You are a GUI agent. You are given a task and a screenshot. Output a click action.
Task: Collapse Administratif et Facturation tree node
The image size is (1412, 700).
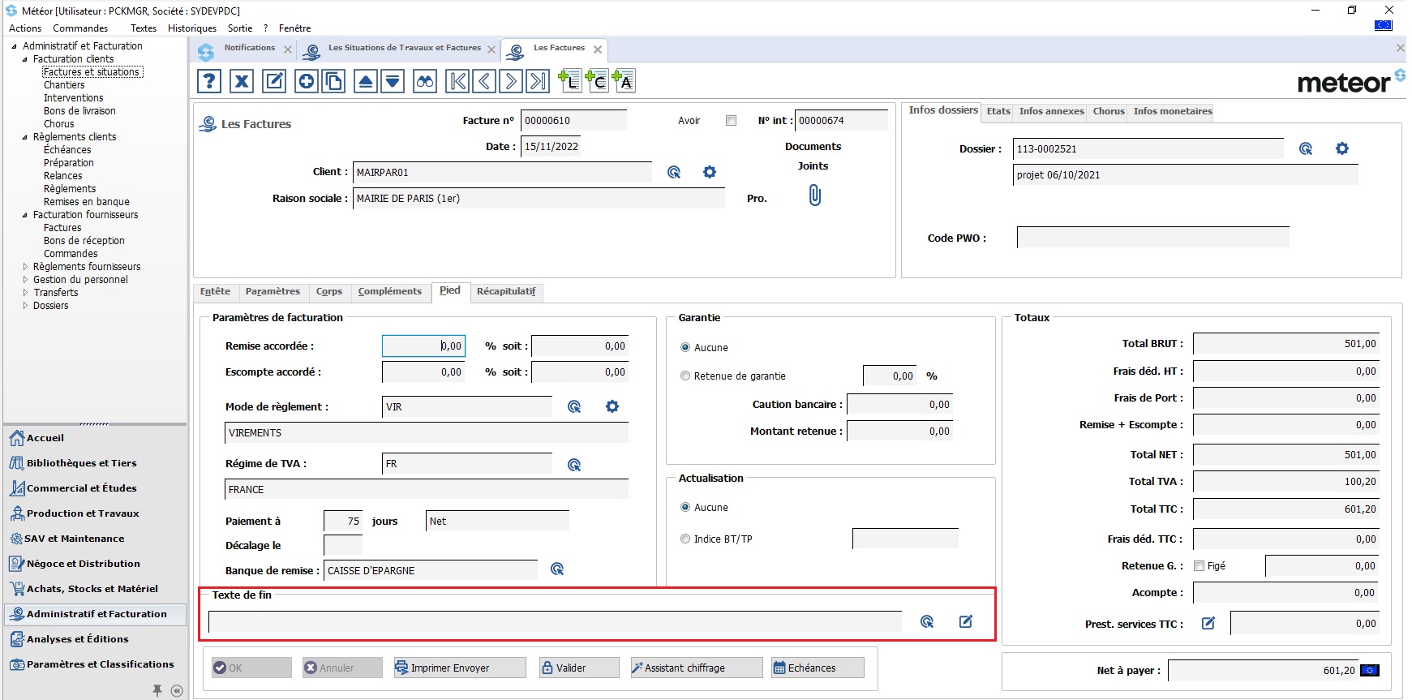[x=14, y=46]
